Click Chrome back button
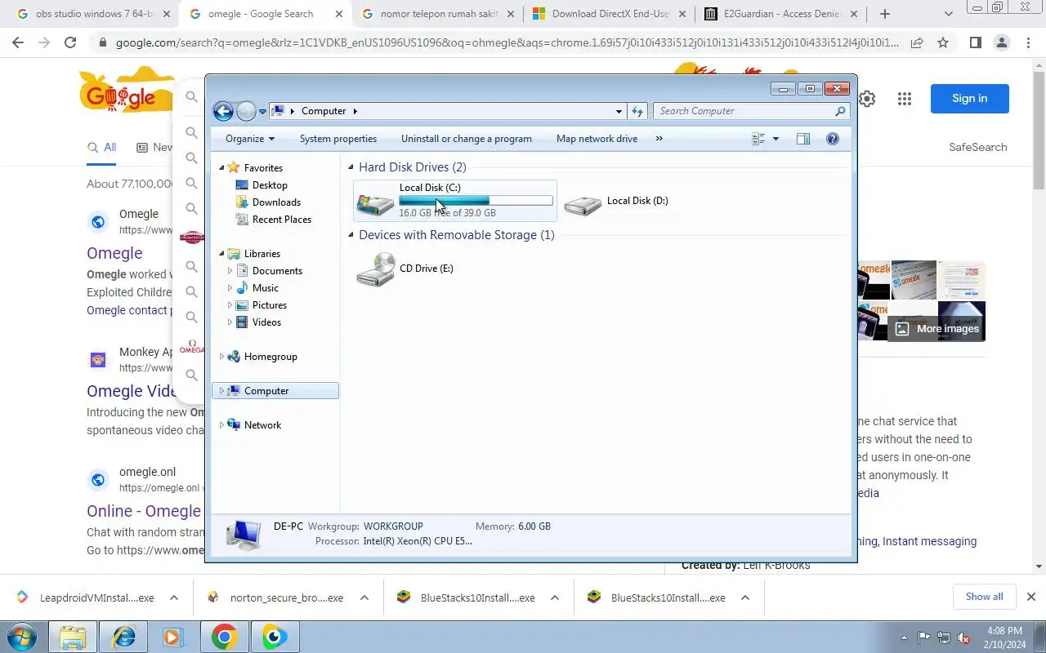This screenshot has height=653, width=1046. (x=18, y=42)
